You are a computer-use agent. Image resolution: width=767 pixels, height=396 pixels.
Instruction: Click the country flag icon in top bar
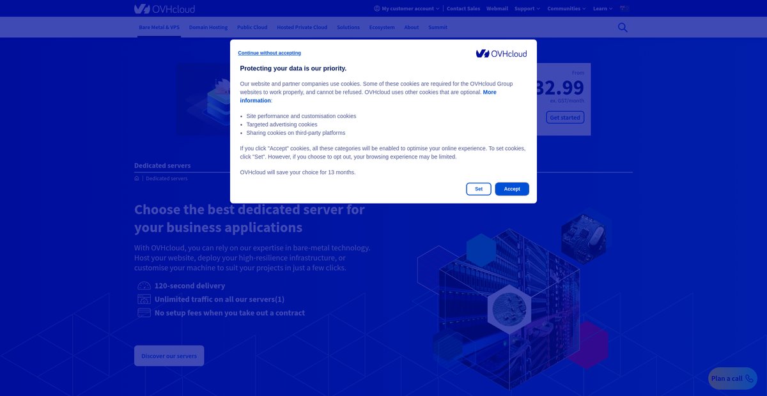624,8
